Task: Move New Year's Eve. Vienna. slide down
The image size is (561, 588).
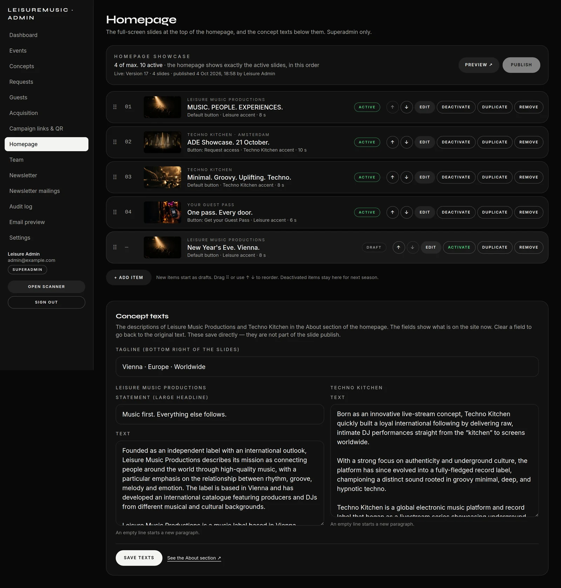Action: [413, 247]
